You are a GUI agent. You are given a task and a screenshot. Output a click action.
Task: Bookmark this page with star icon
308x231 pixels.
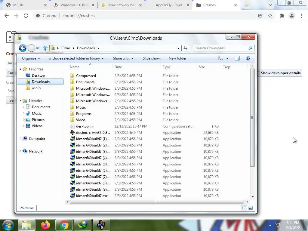click(270, 16)
